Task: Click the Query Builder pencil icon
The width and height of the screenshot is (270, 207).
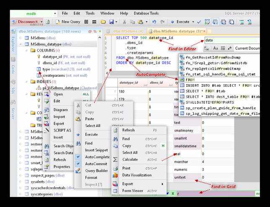Action: click(x=78, y=171)
